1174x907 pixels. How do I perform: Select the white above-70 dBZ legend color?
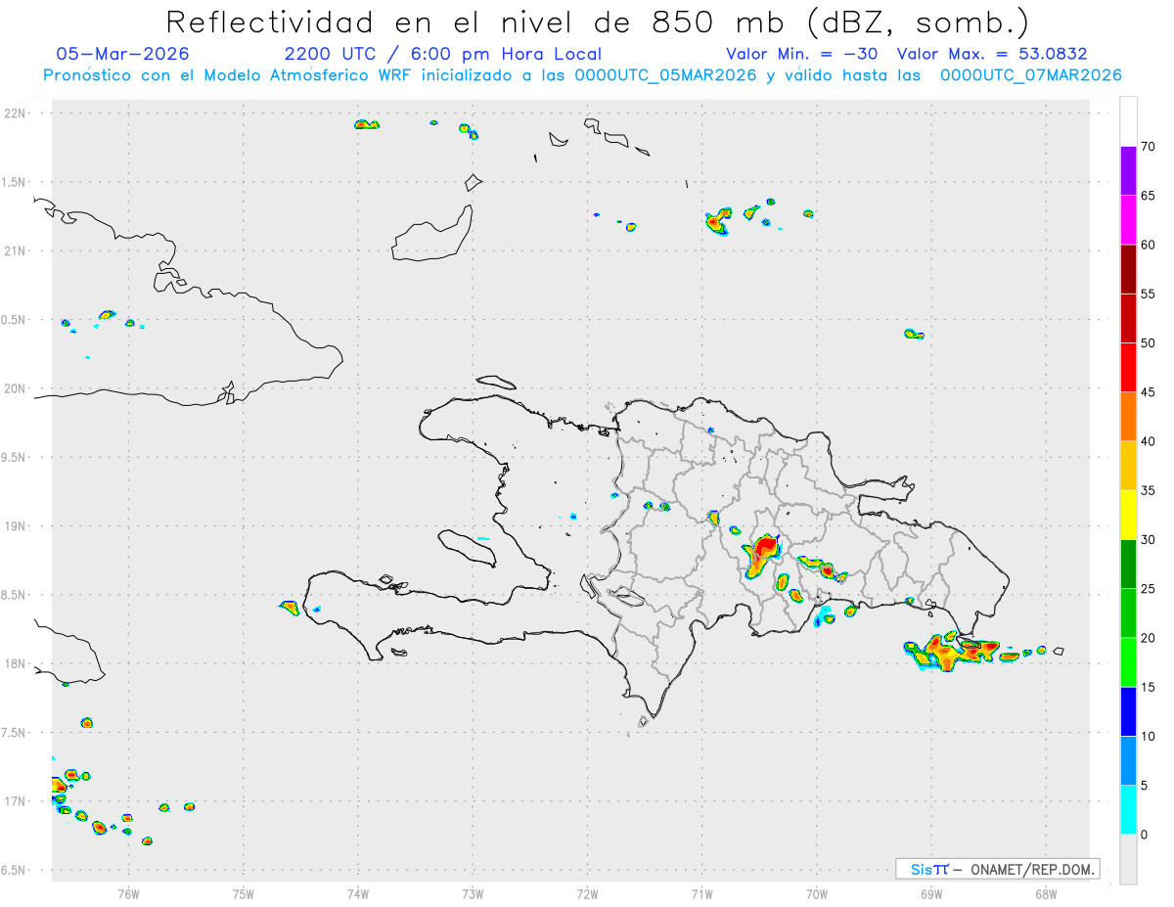1128,121
